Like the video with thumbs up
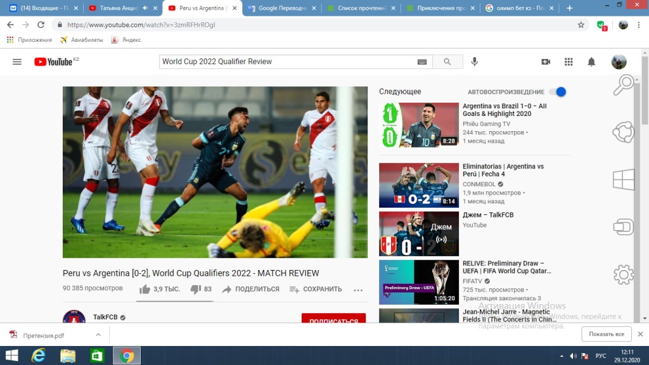The height and width of the screenshot is (365, 649). pos(159,289)
